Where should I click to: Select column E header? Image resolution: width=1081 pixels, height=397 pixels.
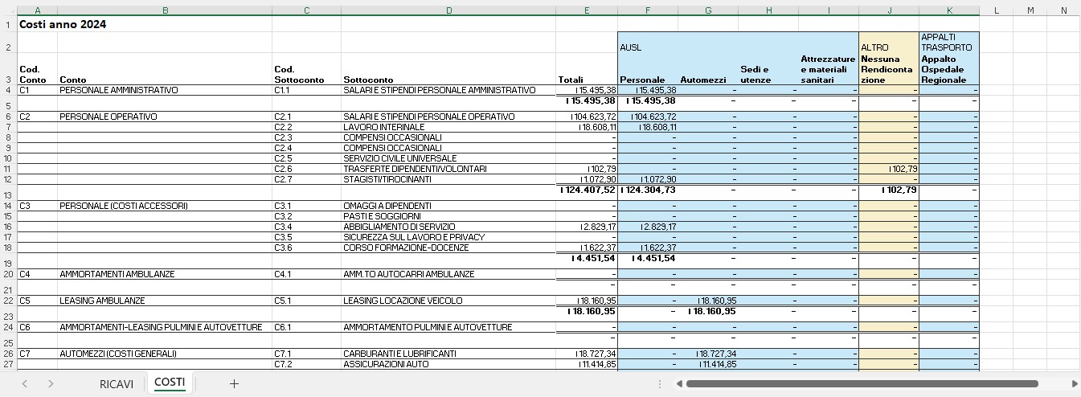(587, 10)
